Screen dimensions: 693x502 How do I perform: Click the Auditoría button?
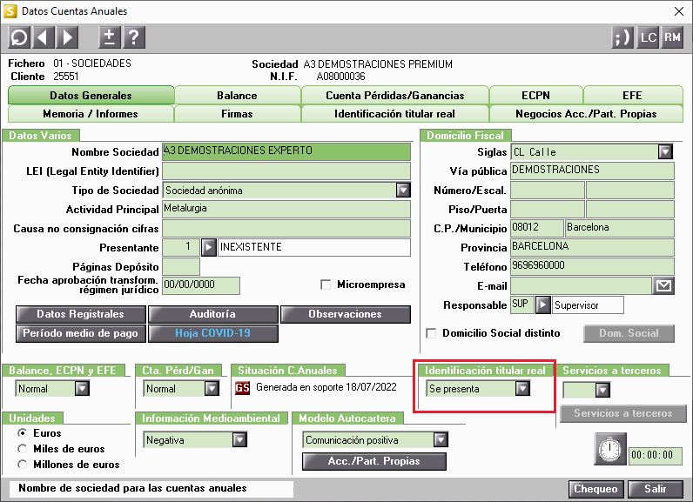212,314
